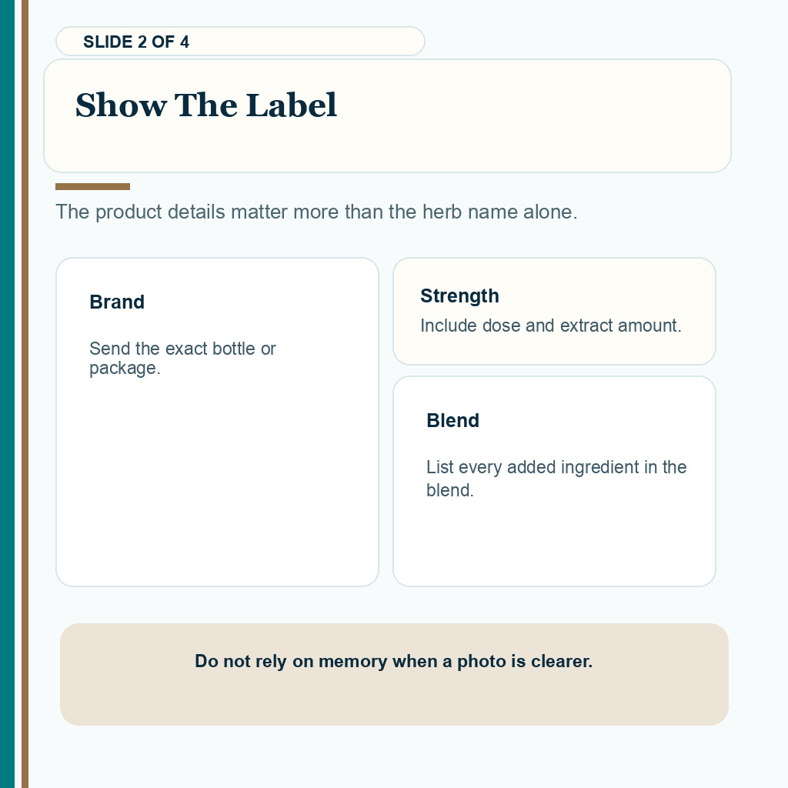The width and height of the screenshot is (788, 788).
Task: Click the product details subtitle text
Action: tap(316, 212)
